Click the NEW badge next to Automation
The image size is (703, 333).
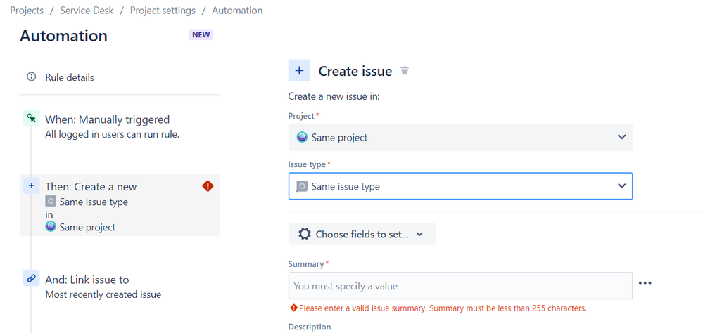coord(201,35)
